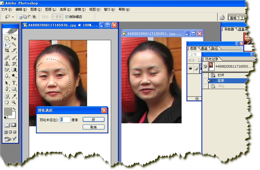The height and width of the screenshot is (170, 260).
Task: Set full screen mode
Action: pyautogui.click(x=15, y=132)
